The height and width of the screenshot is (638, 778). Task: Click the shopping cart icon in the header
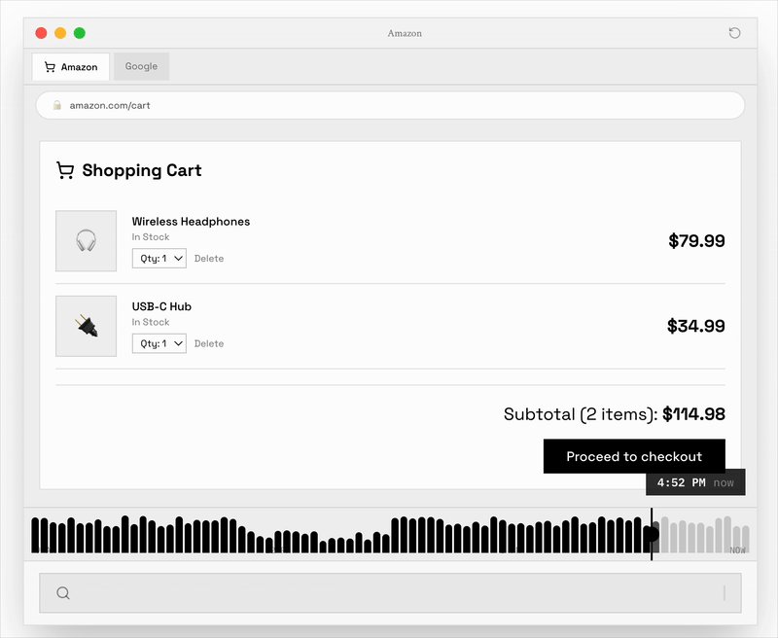pyautogui.click(x=65, y=169)
